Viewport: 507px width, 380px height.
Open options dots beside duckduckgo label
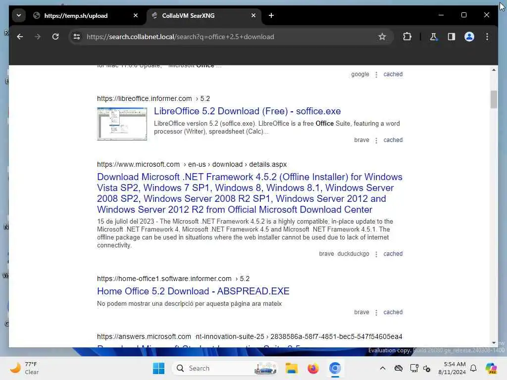pyautogui.click(x=376, y=254)
